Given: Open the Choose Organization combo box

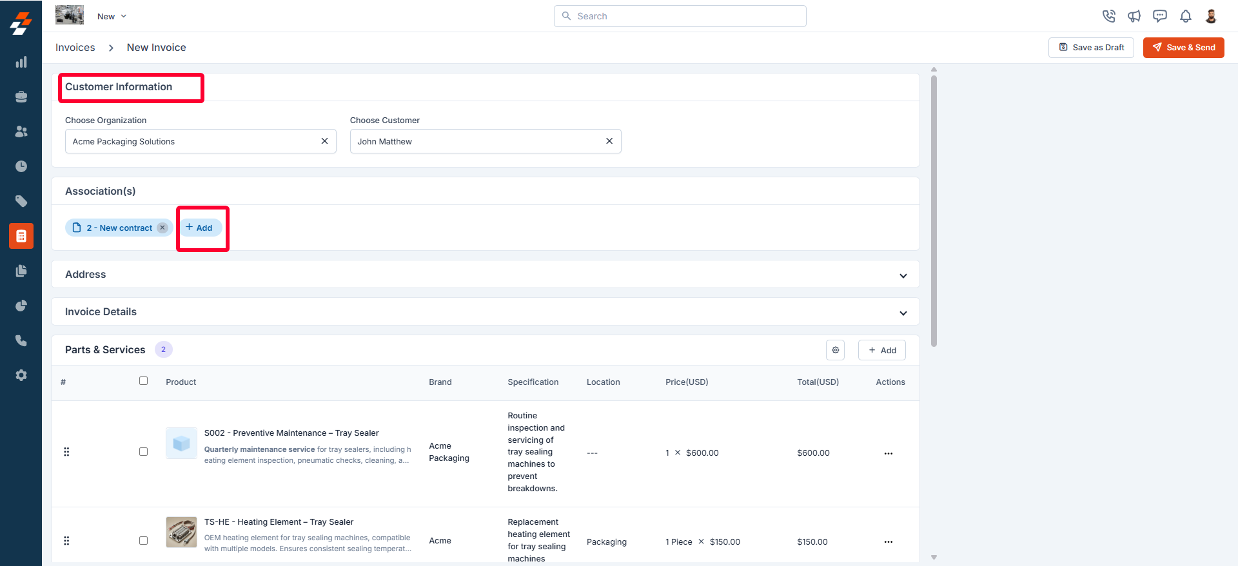Looking at the screenshot, I should click(201, 141).
